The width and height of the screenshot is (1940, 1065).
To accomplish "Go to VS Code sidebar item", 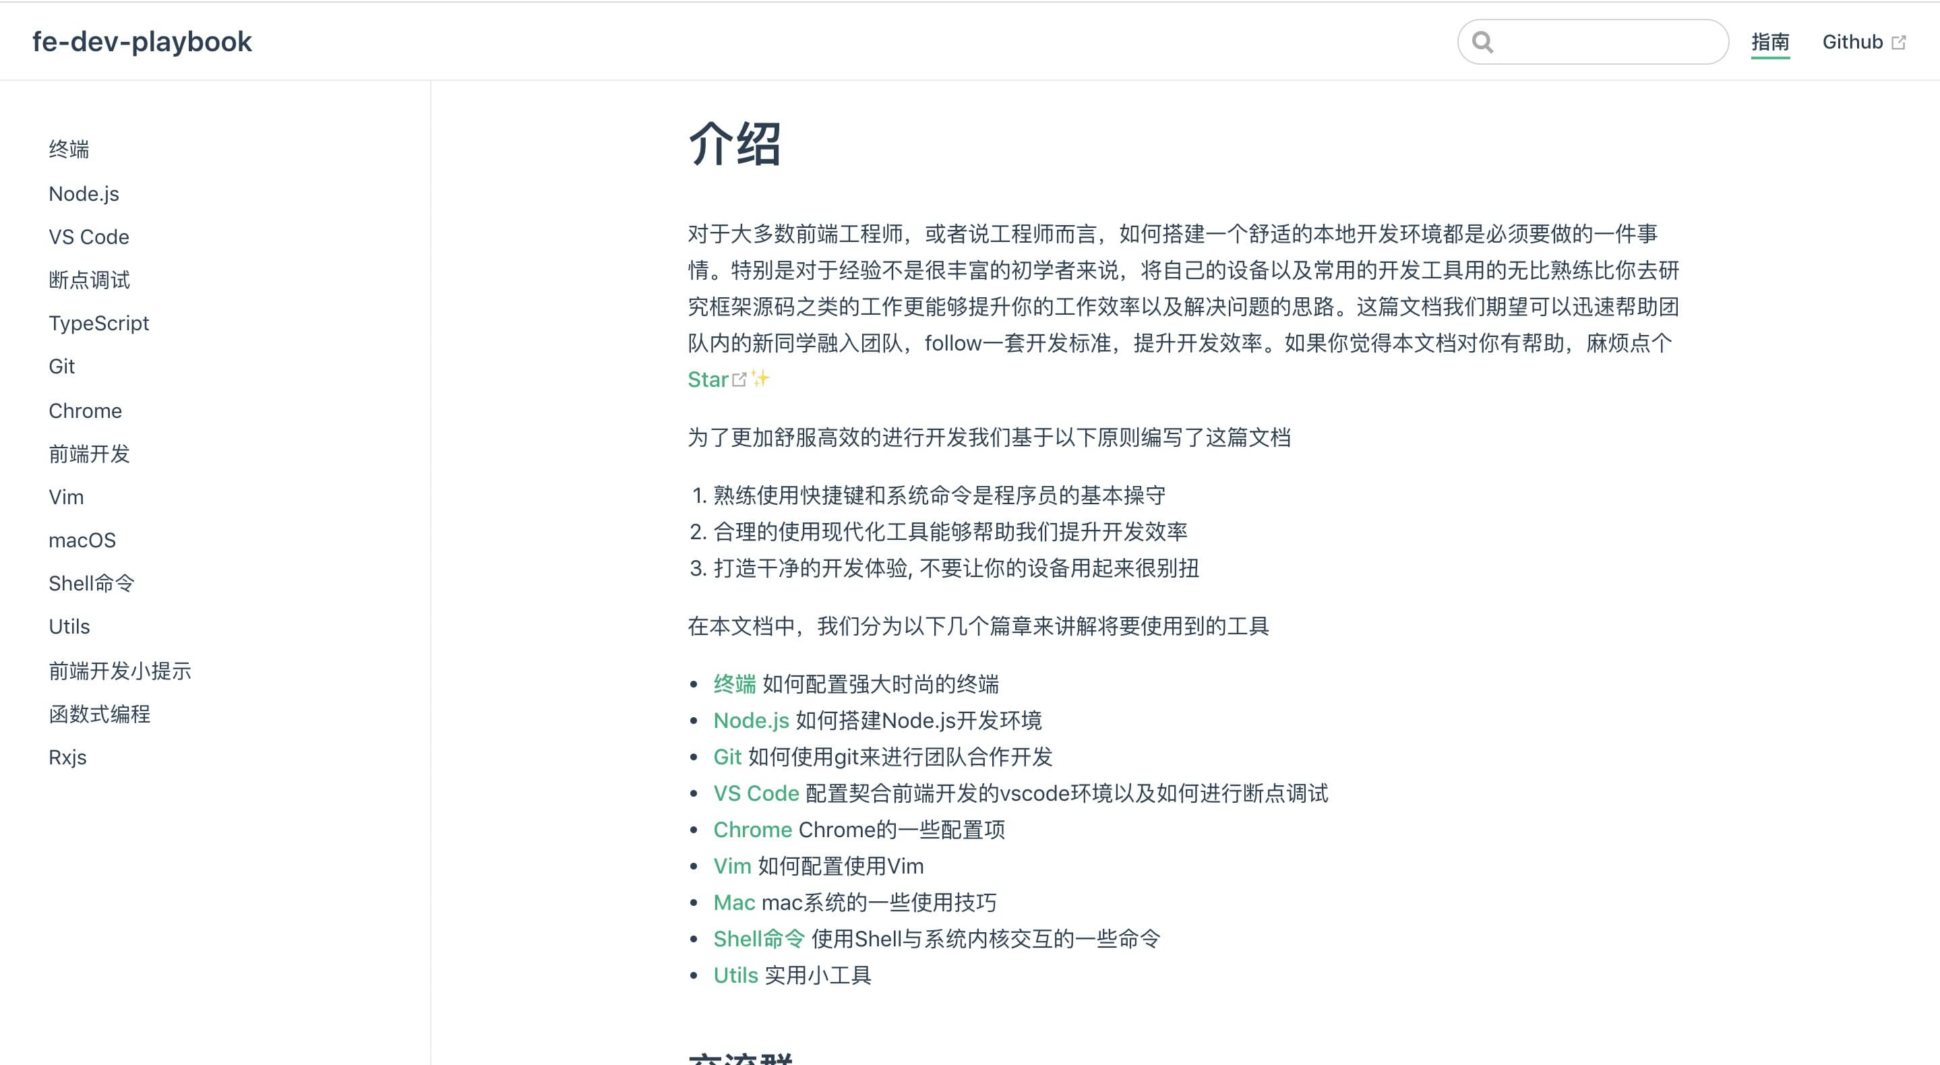I will [89, 237].
